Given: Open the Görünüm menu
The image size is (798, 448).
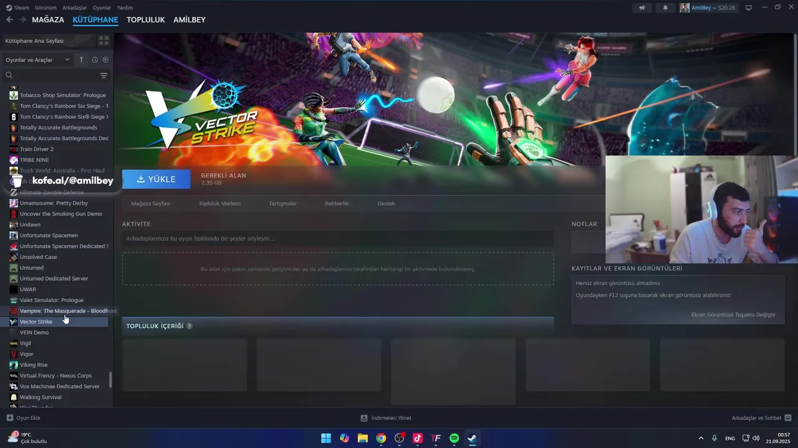Looking at the screenshot, I should coord(46,7).
